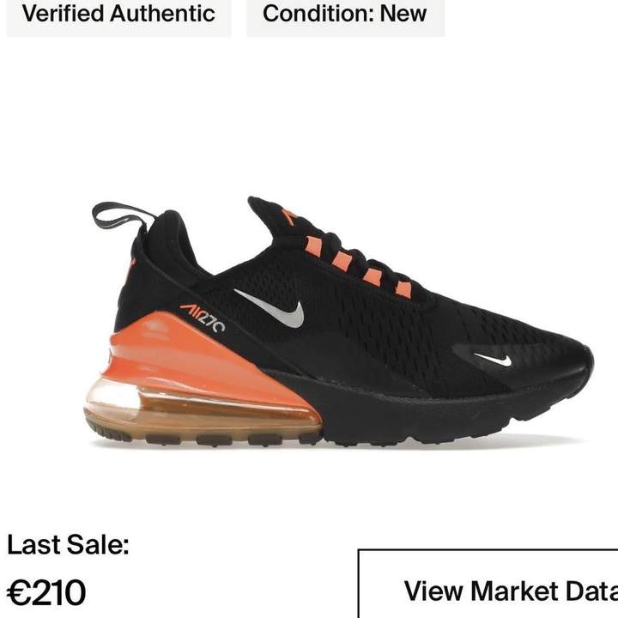Click the large silver swoosh on shoe side
This screenshot has width=618, height=618.
coord(272,308)
